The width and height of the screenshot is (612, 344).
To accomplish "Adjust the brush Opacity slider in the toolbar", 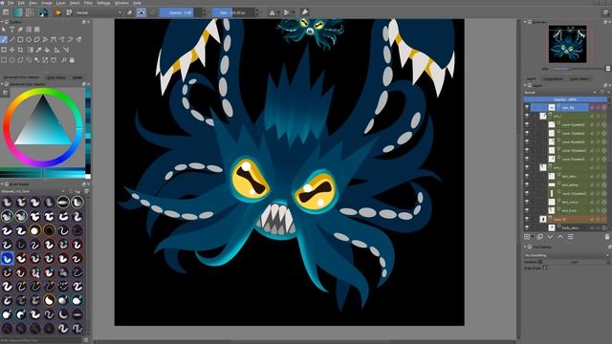I will [x=180, y=12].
